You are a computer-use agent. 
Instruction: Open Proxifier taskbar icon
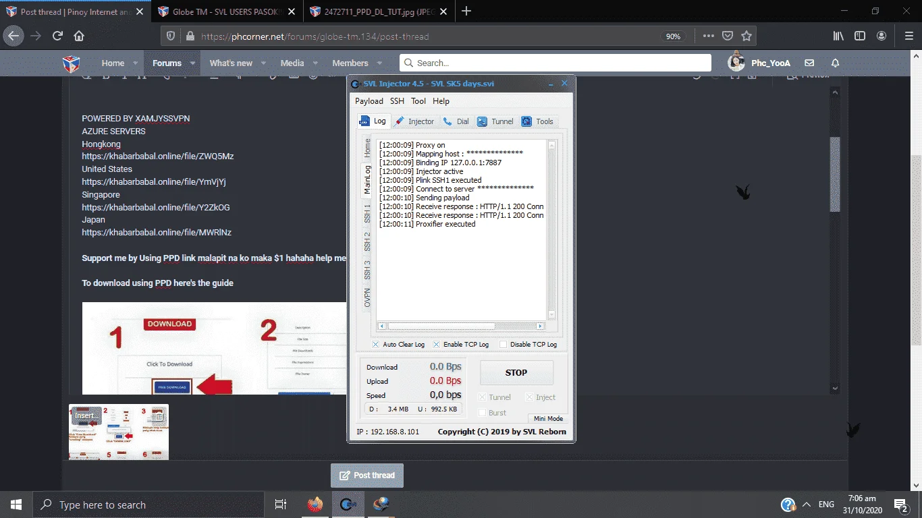381,505
